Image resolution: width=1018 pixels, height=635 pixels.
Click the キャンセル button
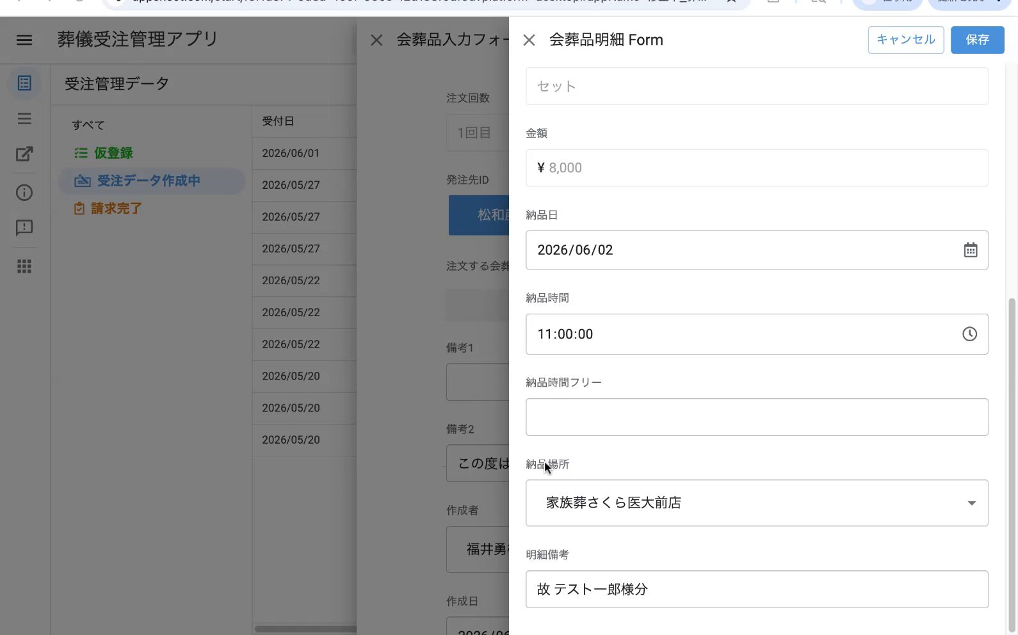(x=906, y=40)
